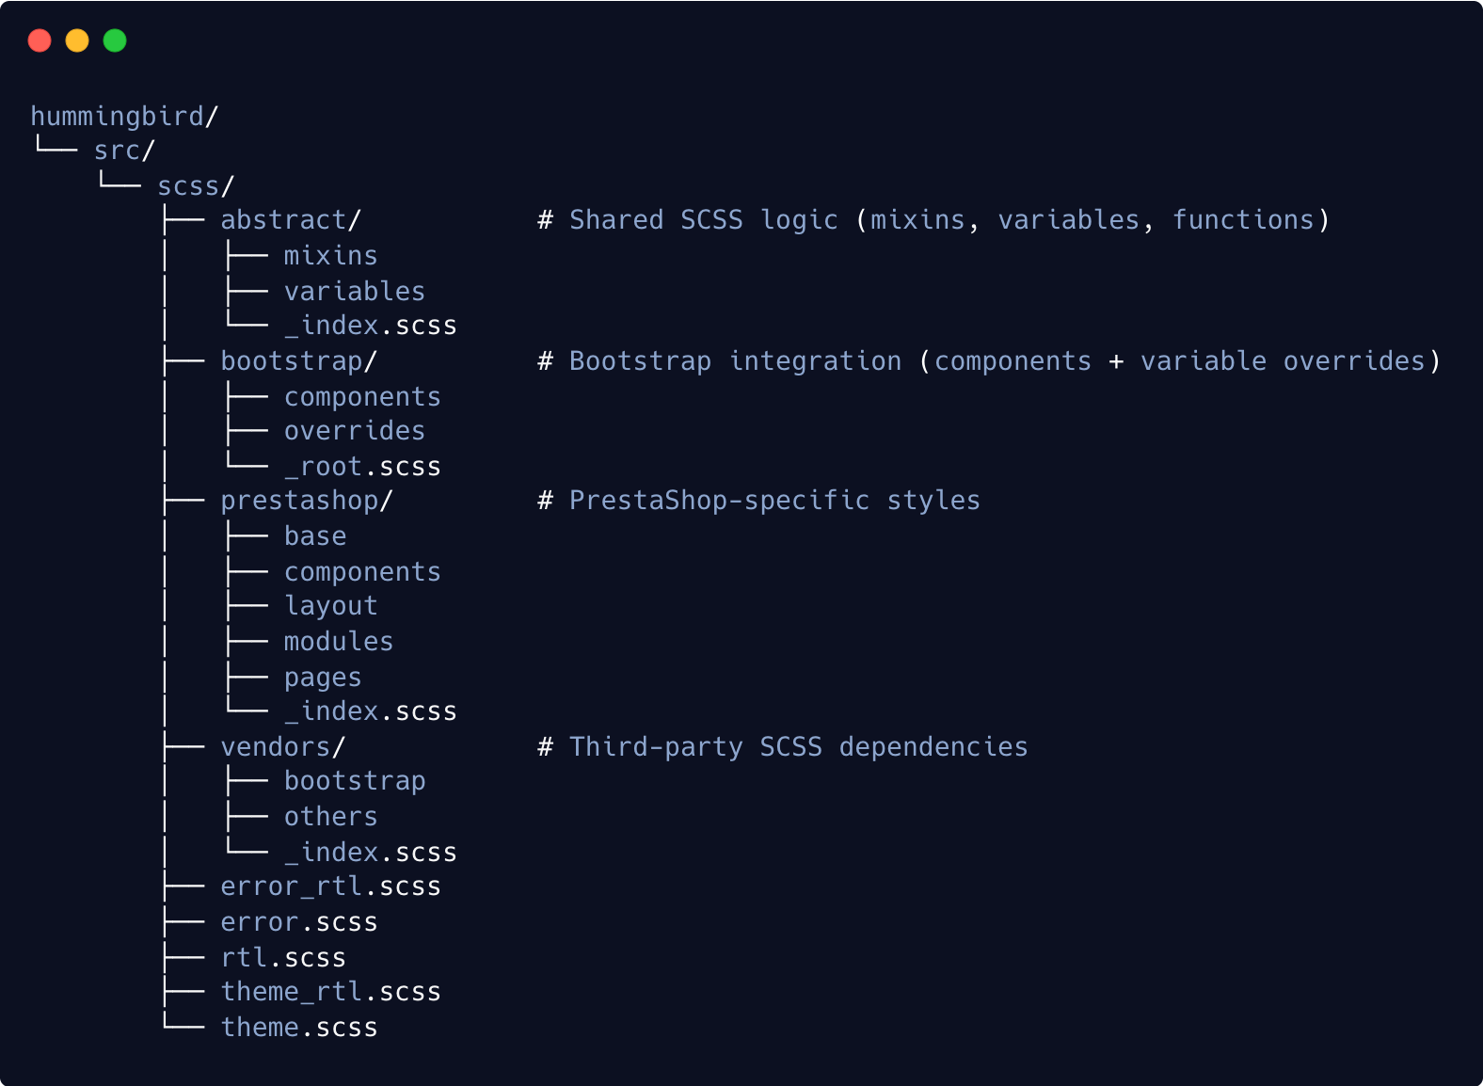Open the modules folder entry
The image size is (1483, 1086).
tap(338, 642)
